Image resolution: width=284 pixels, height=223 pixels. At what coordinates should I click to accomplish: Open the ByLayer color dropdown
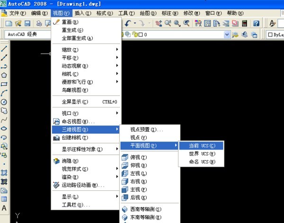coord(275,35)
